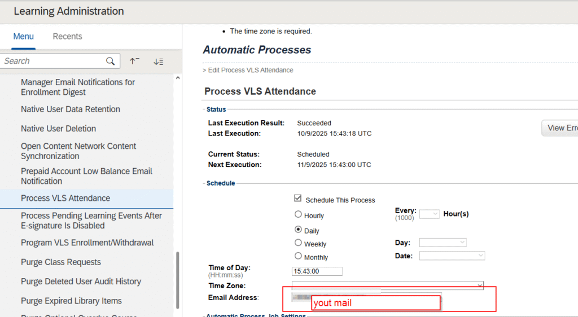Screen dimensions: 578x317
Task: Click the Time of Day field
Action: point(317,271)
